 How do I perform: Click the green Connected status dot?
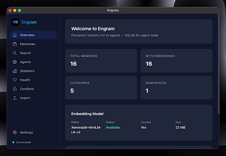13,142
